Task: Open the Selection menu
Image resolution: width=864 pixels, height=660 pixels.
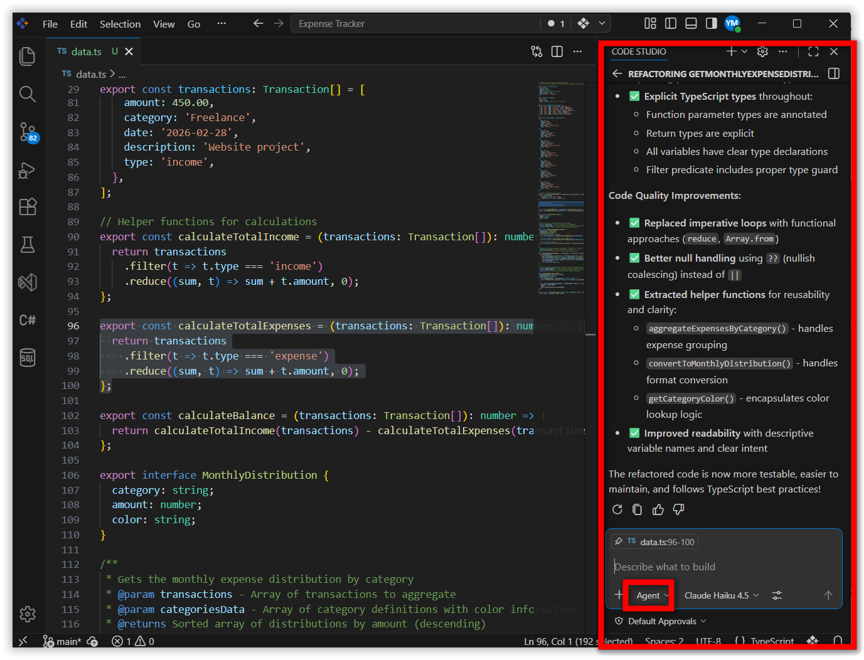Action: [120, 24]
